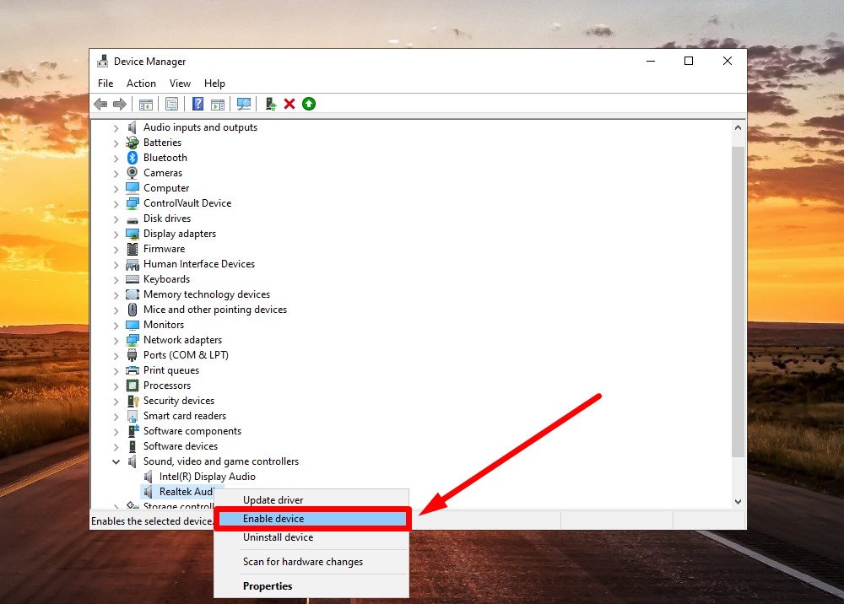Click the scrollbar down arrow
844x604 pixels.
[738, 501]
